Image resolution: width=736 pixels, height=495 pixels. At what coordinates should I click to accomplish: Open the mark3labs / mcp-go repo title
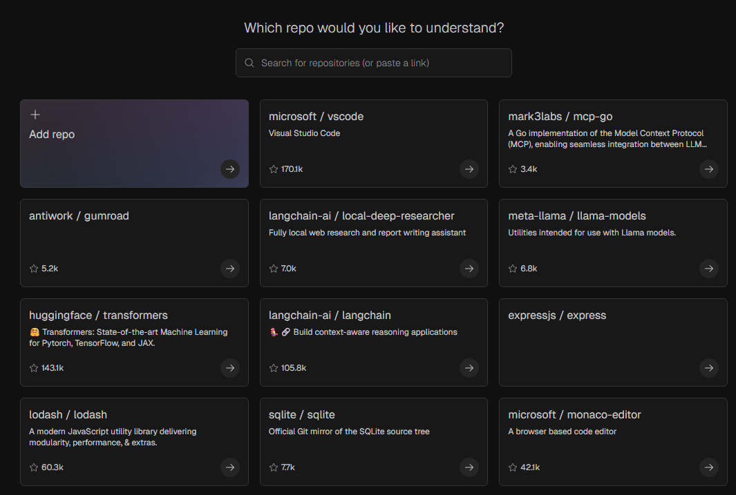point(560,116)
